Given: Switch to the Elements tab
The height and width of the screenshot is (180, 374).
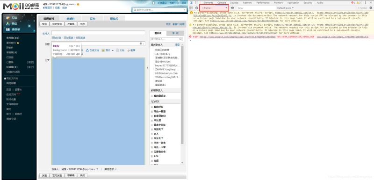Looking at the screenshot, I should point(208,3).
